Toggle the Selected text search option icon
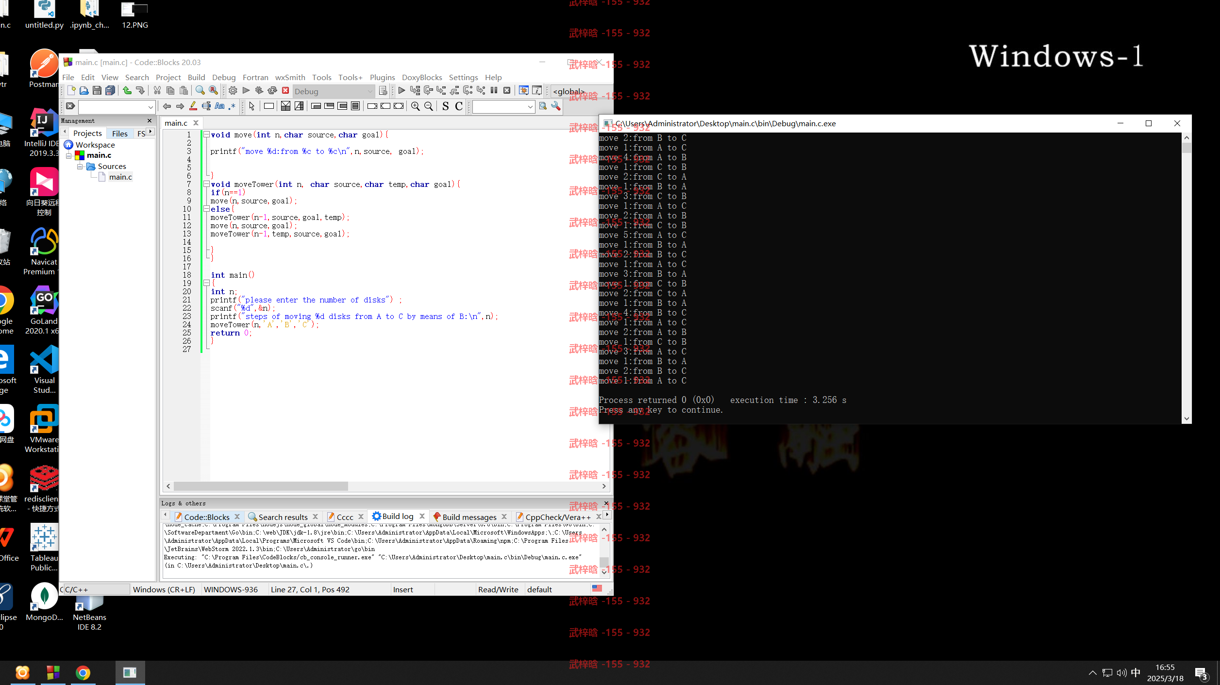The width and height of the screenshot is (1220, 685). (x=206, y=106)
